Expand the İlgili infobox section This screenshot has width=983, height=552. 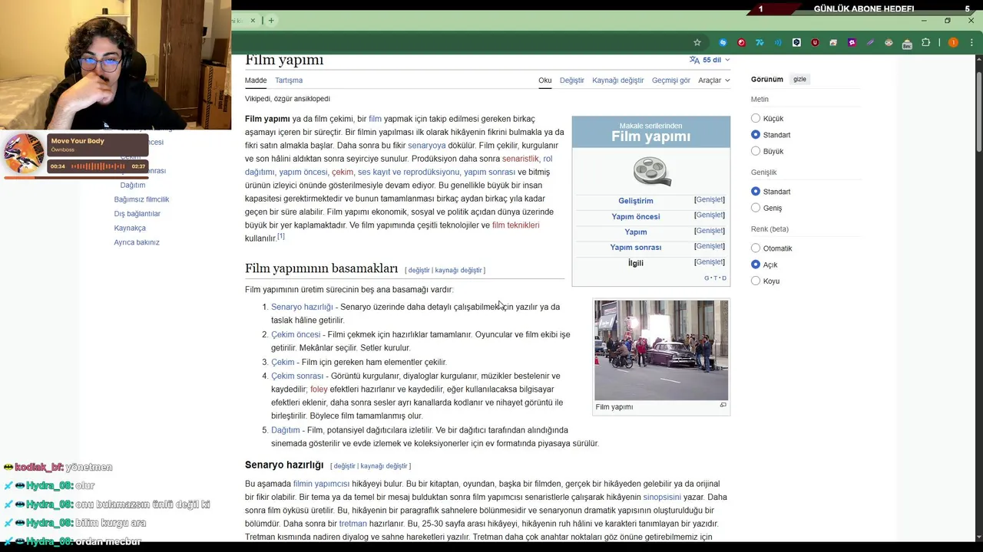[x=710, y=262]
